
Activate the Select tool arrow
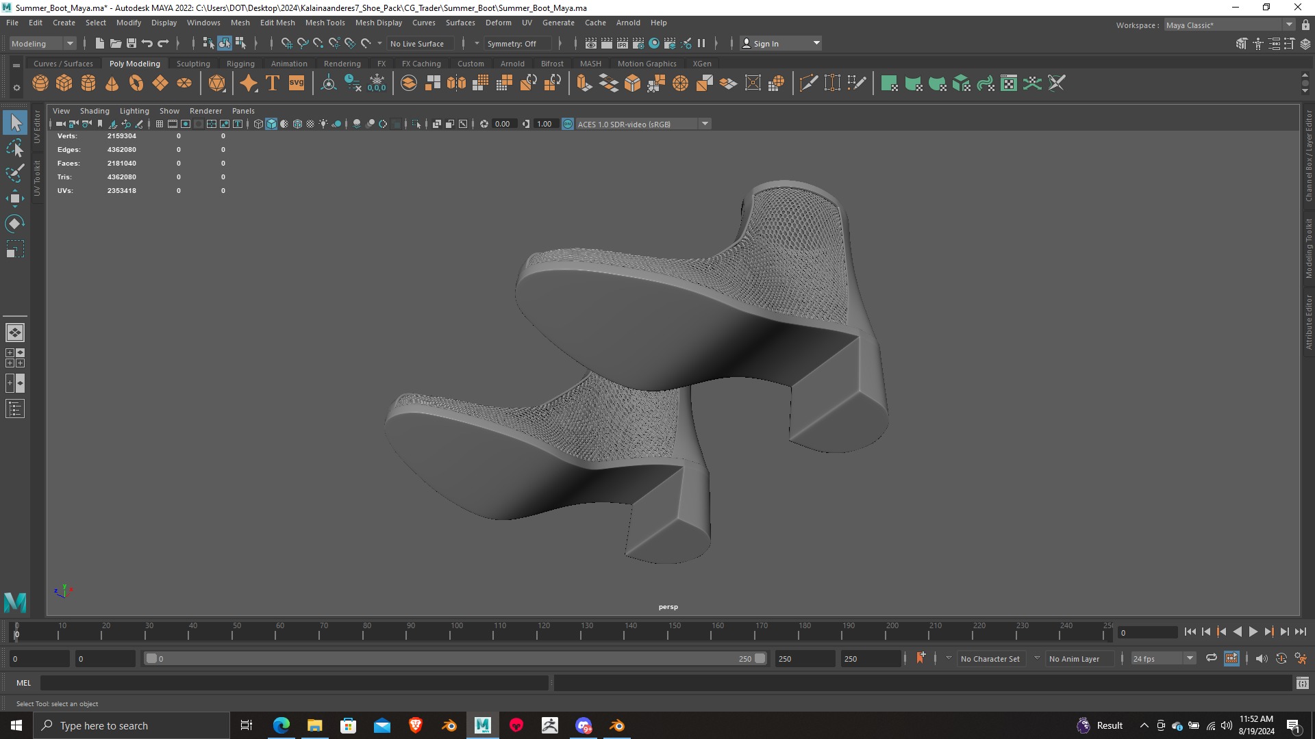15,122
